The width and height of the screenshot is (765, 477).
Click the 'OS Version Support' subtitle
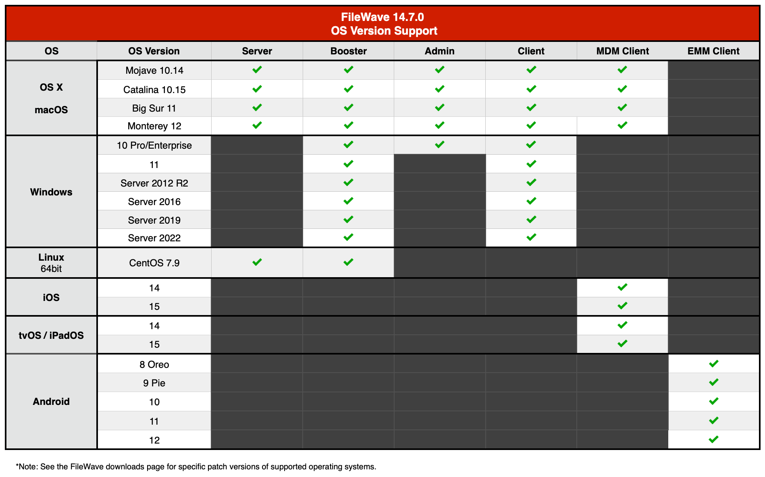pos(384,31)
